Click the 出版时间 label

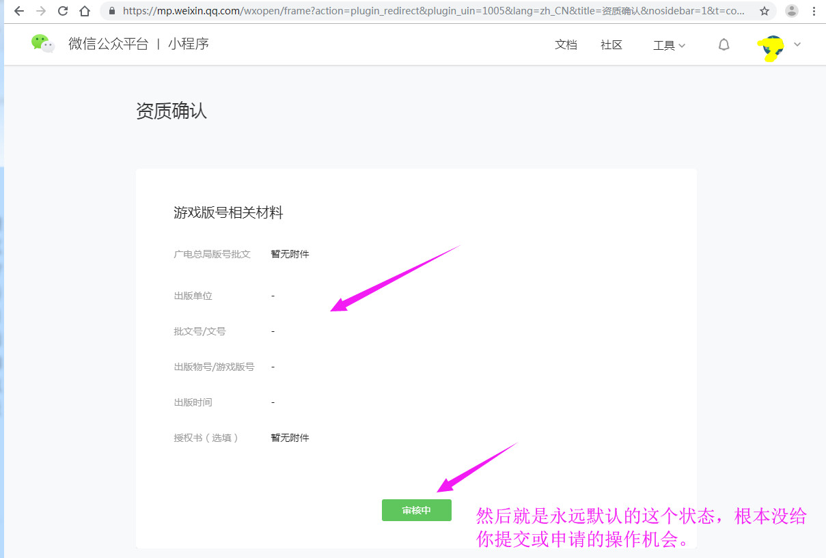pos(193,402)
